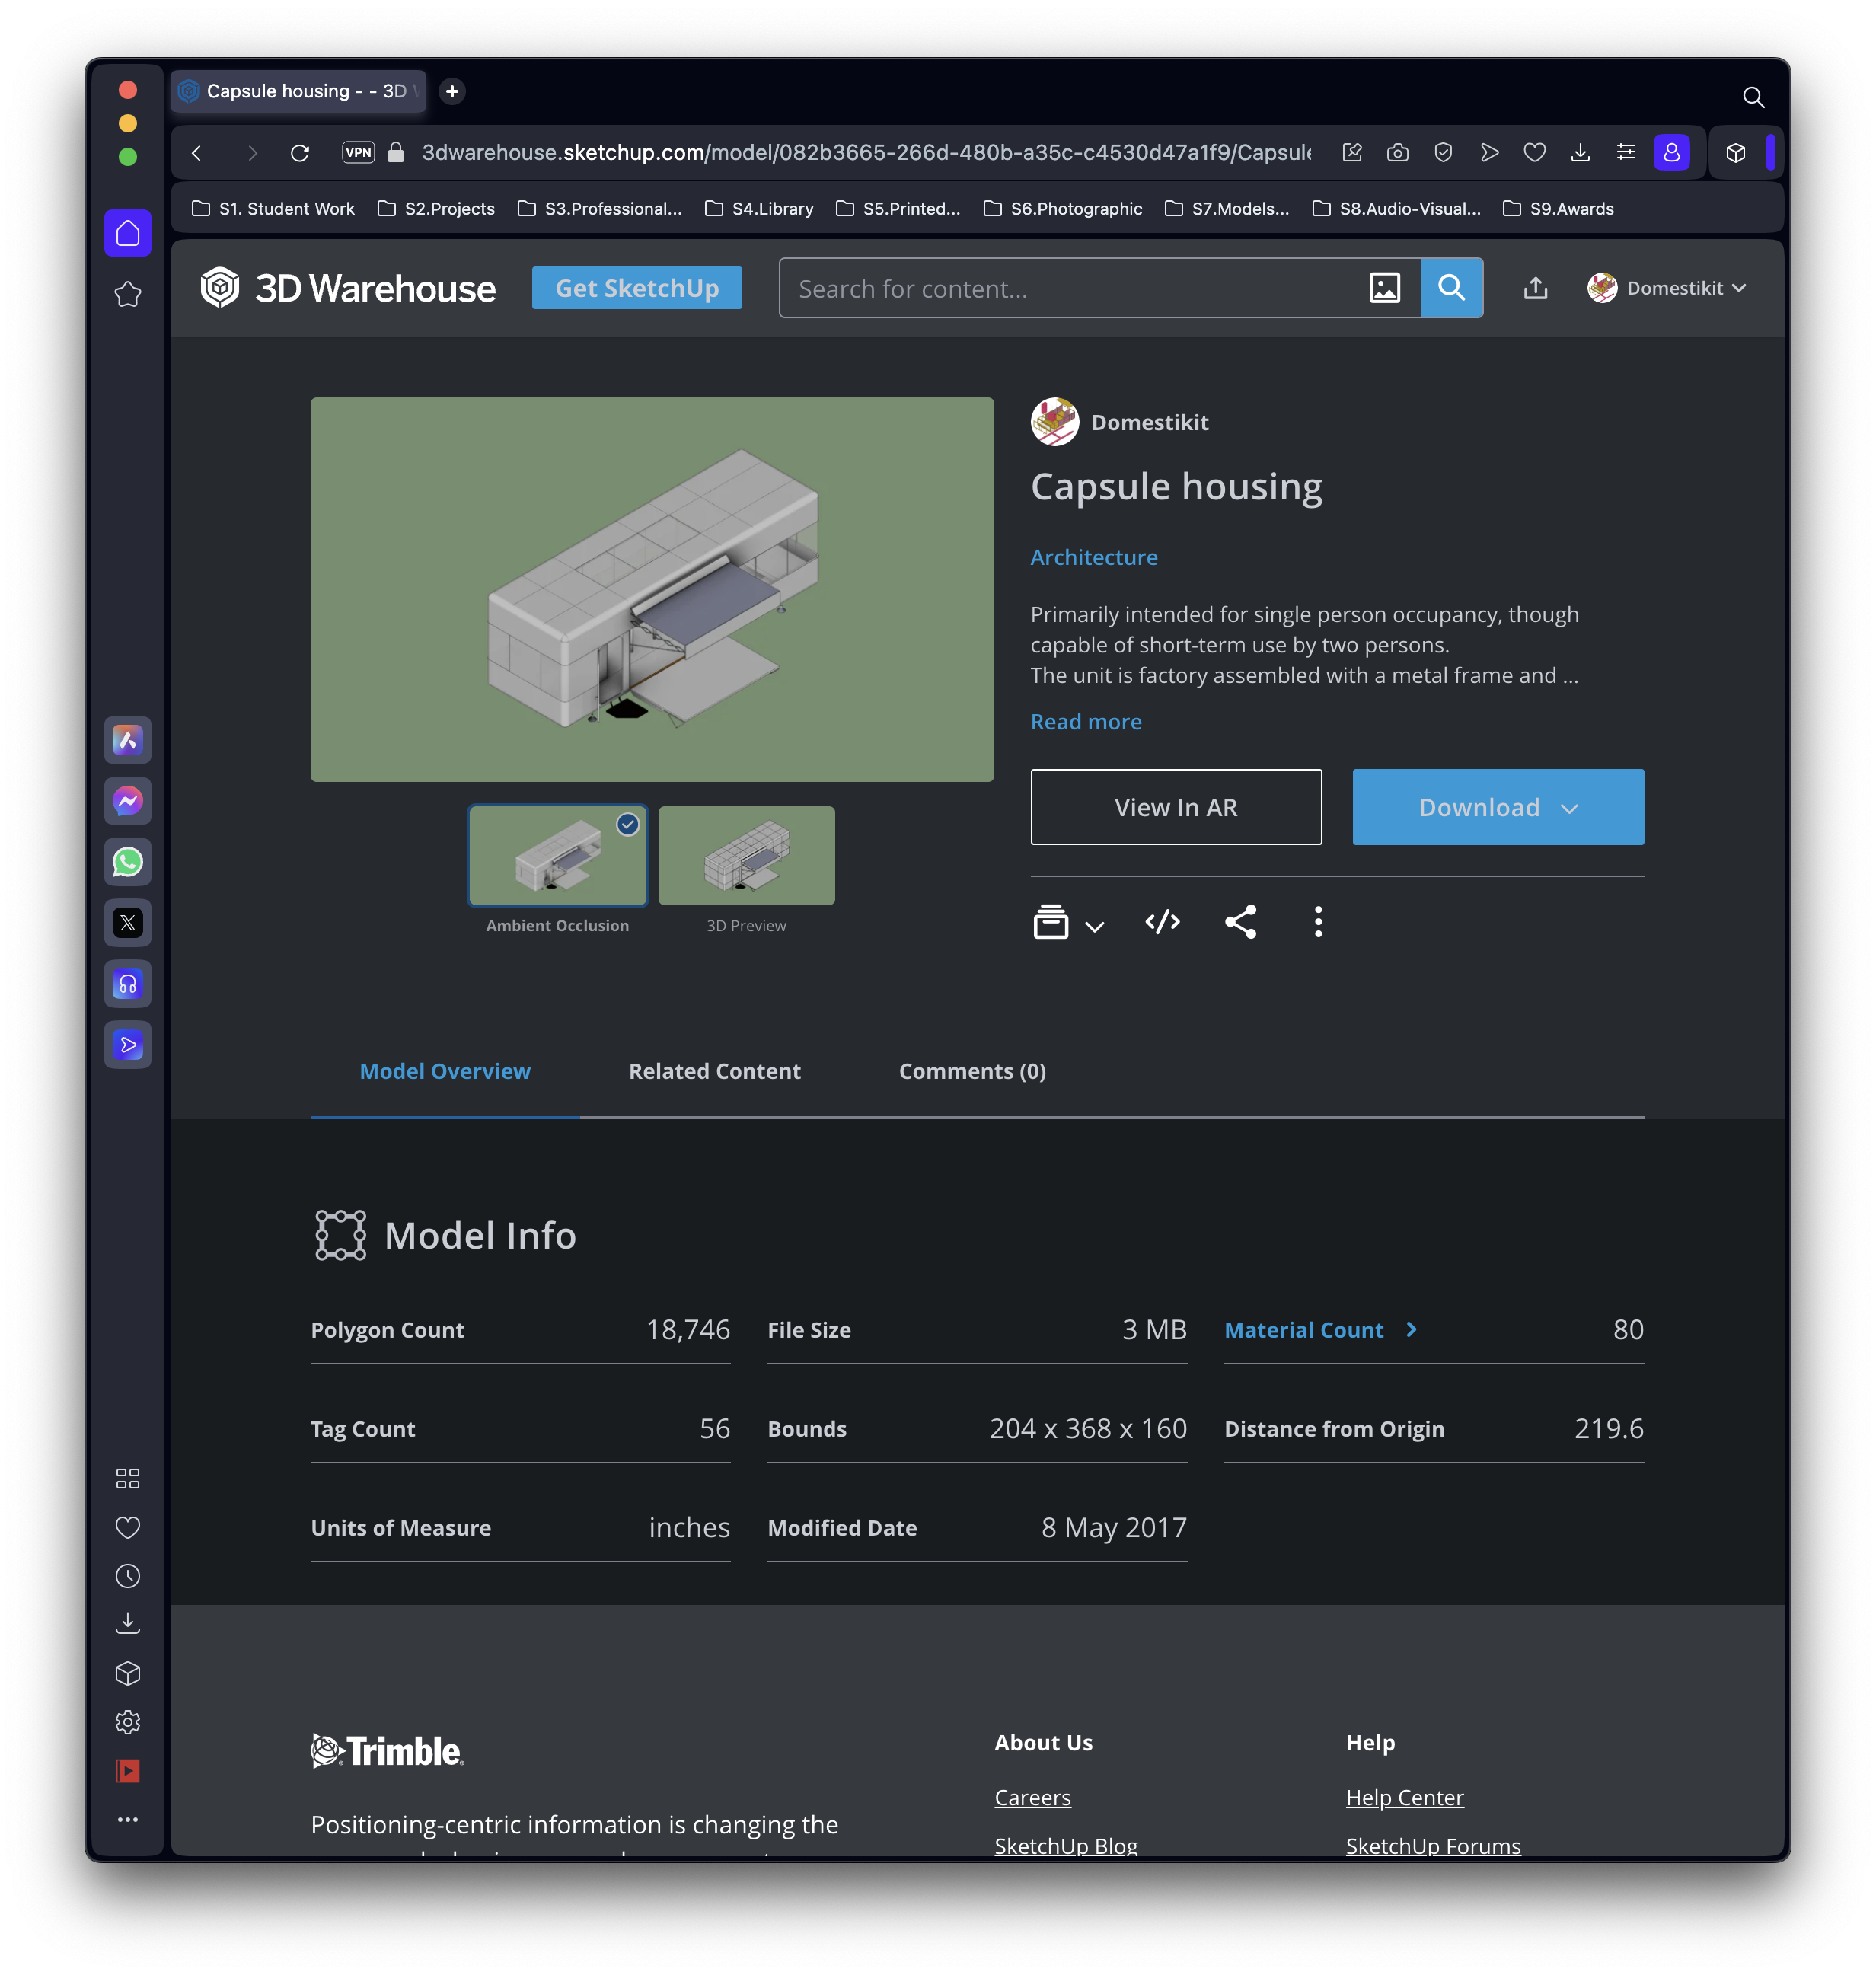This screenshot has width=1876, height=1975.
Task: Open browsing history clock icon
Action: (128, 1576)
